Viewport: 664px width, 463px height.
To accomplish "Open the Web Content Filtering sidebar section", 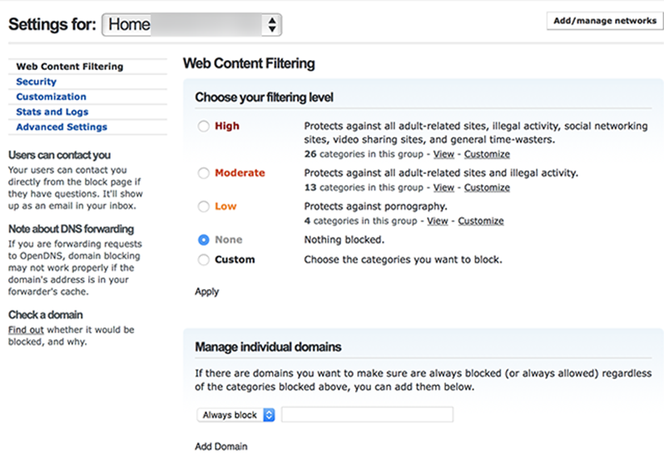I will coord(69,67).
